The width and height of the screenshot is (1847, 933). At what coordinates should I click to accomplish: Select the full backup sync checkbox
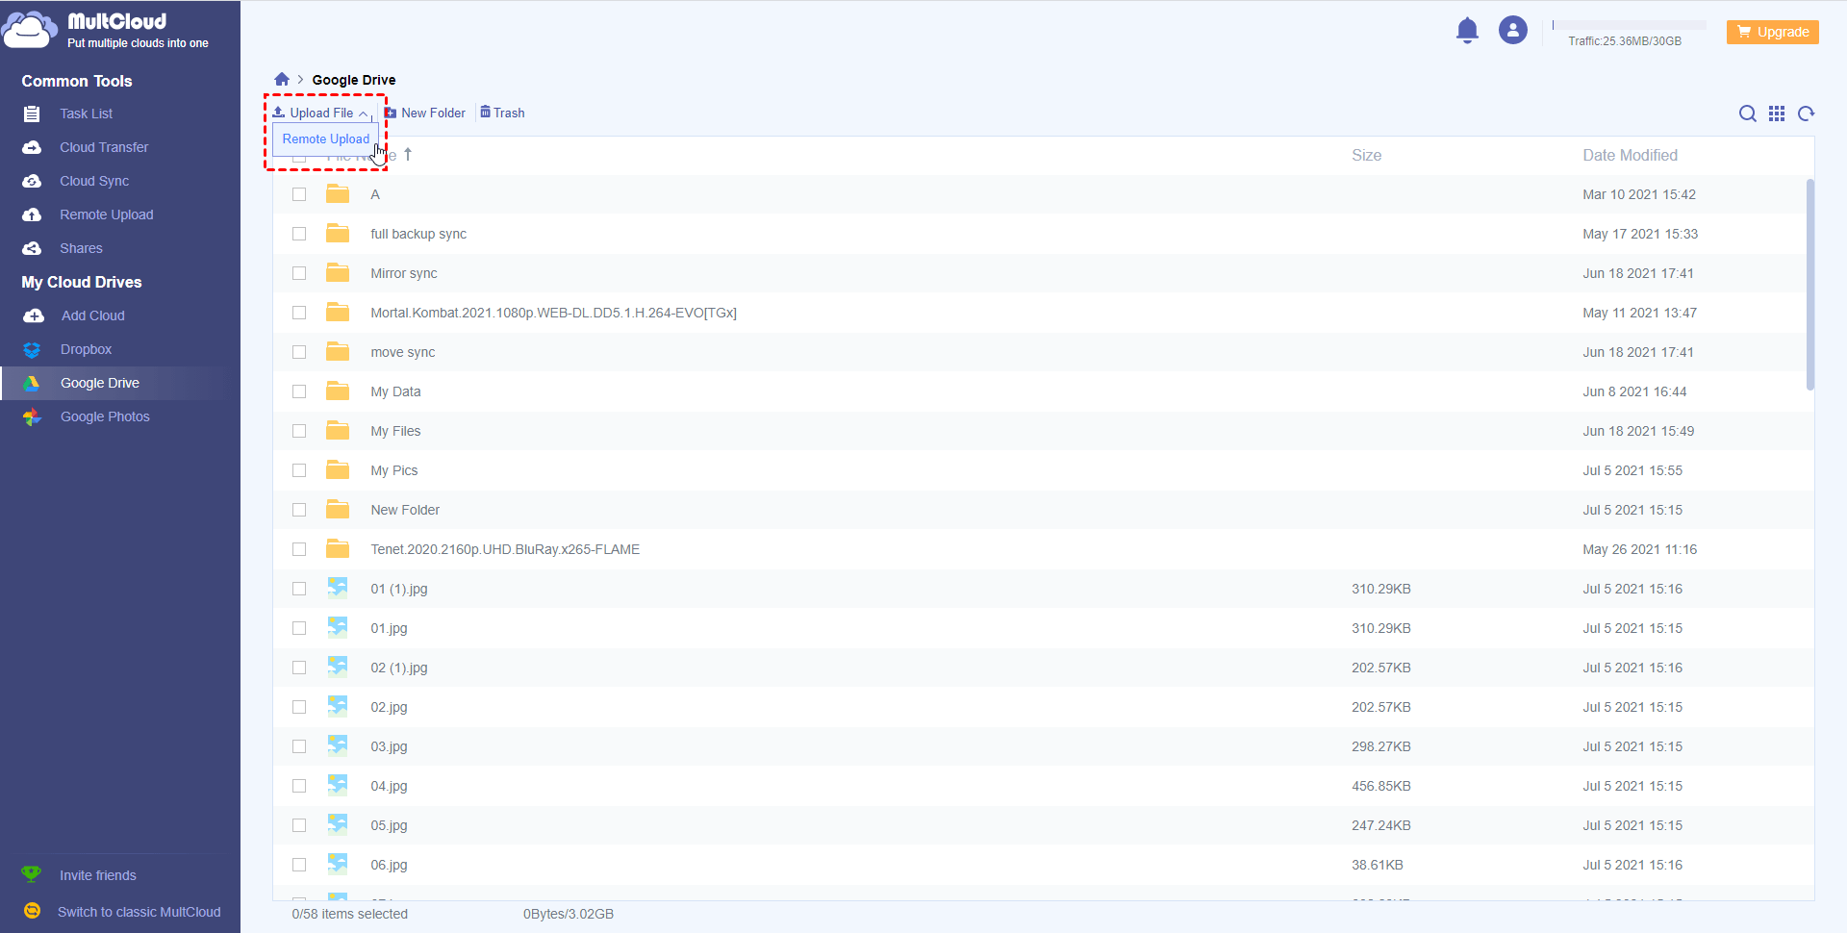(x=299, y=234)
